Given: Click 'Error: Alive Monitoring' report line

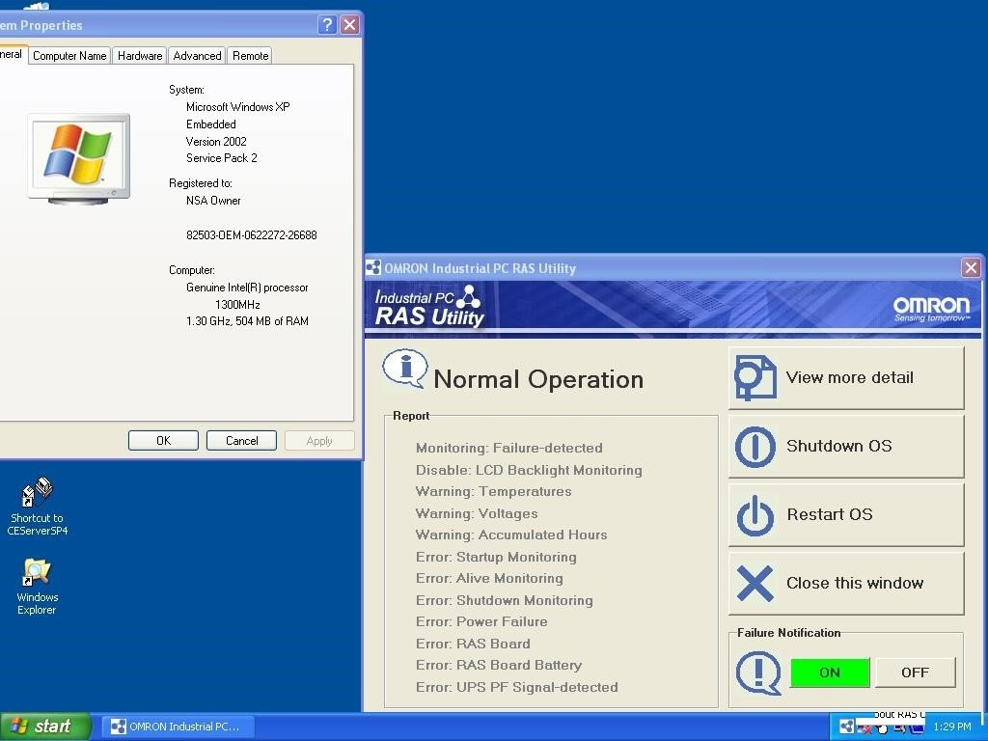Looking at the screenshot, I should [489, 579].
